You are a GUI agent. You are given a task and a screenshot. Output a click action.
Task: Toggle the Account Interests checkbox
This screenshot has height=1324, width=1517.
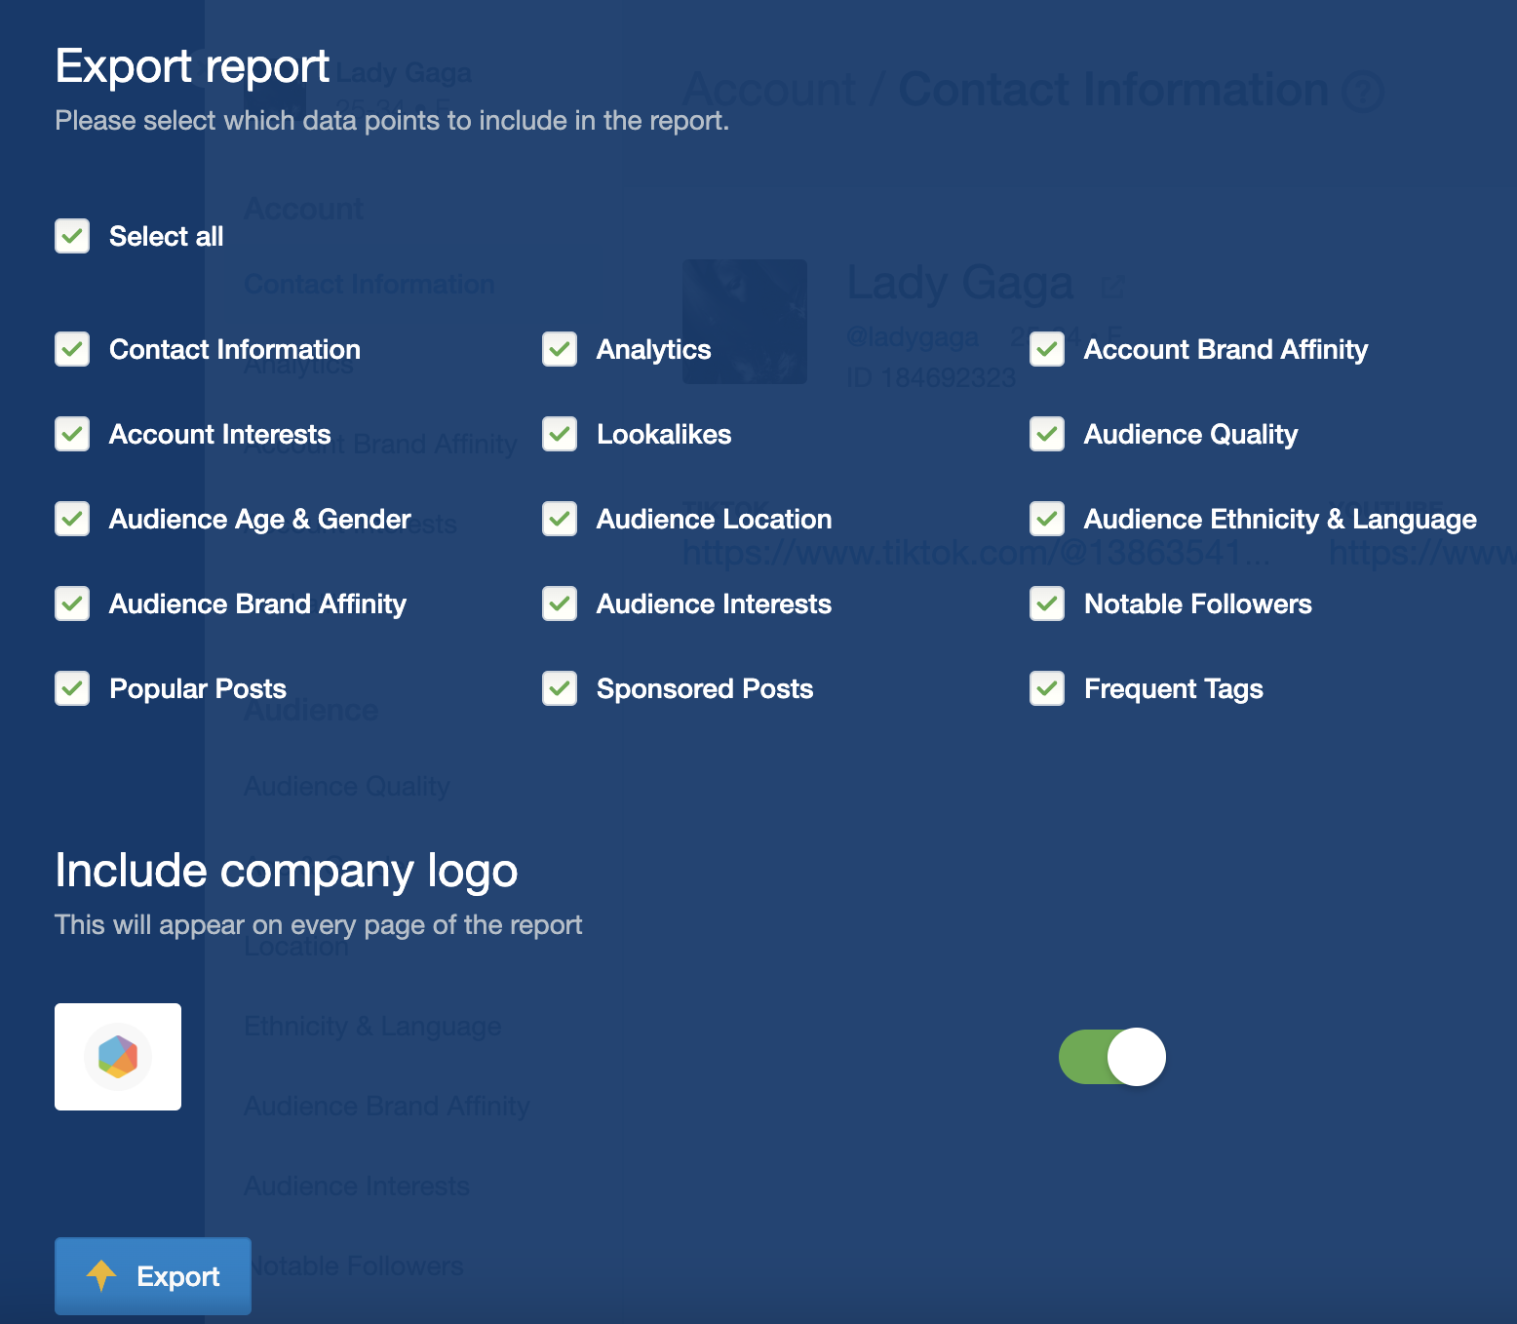[72, 434]
